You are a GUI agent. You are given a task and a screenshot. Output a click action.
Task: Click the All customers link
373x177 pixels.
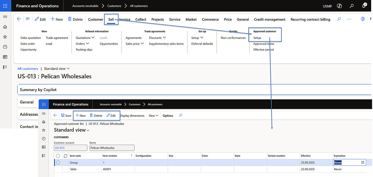click(28, 69)
